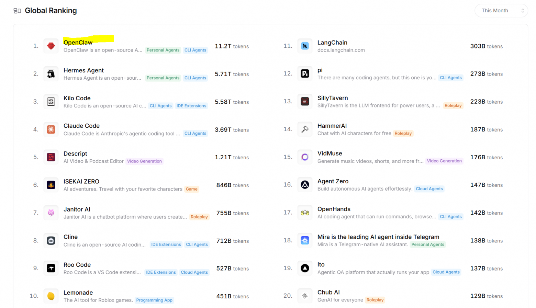The width and height of the screenshot is (536, 308).
Task: Open the Chub AI app link
Action: click(328, 292)
